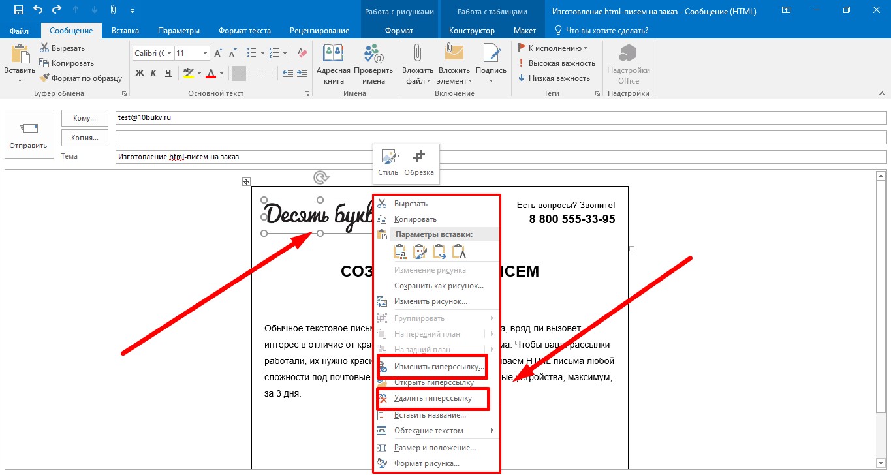Open Customize Quick Access Toolbar arrow
891x475 pixels.
(133, 11)
